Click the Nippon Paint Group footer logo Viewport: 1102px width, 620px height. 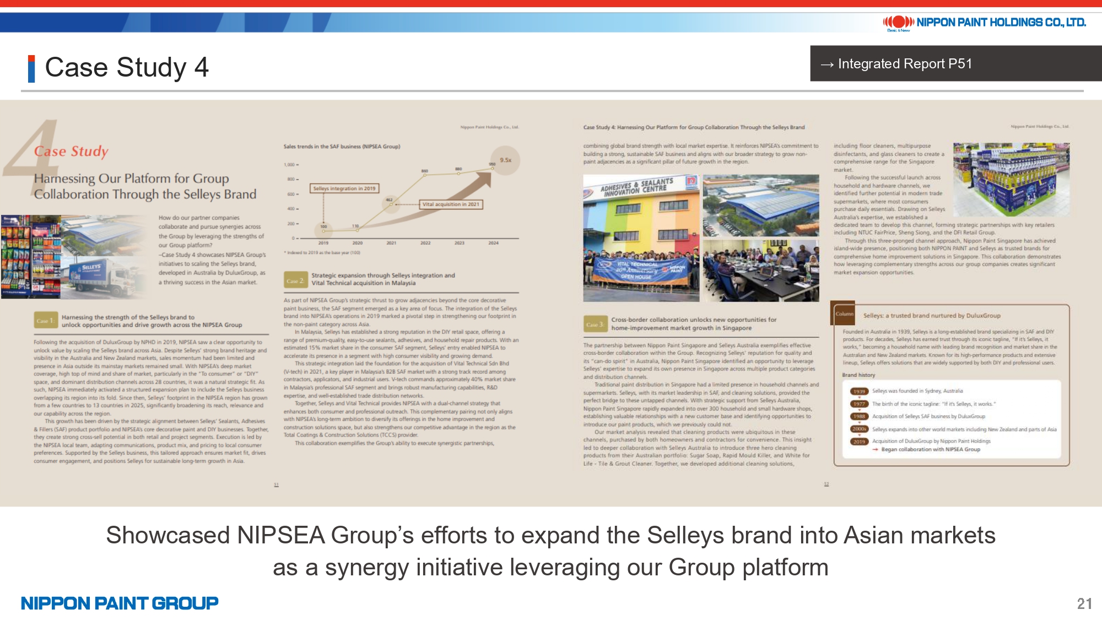pyautogui.click(x=120, y=603)
